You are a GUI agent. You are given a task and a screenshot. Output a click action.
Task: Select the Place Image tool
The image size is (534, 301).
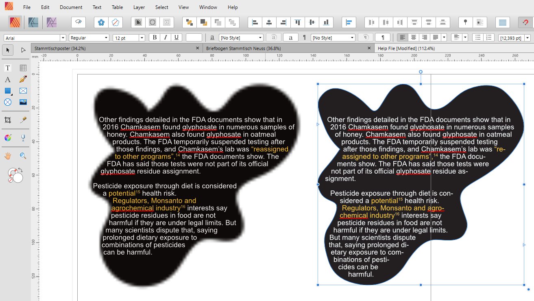pos(23,102)
